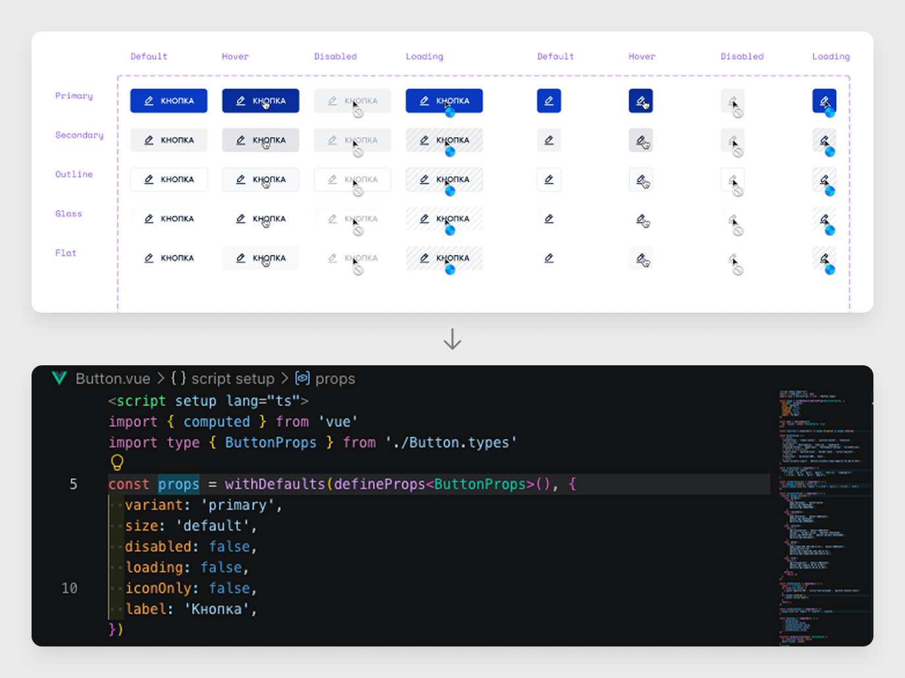The image size is (905, 678).
Task: Click the Flat Default icon-only pencil button
Action: tap(549, 258)
